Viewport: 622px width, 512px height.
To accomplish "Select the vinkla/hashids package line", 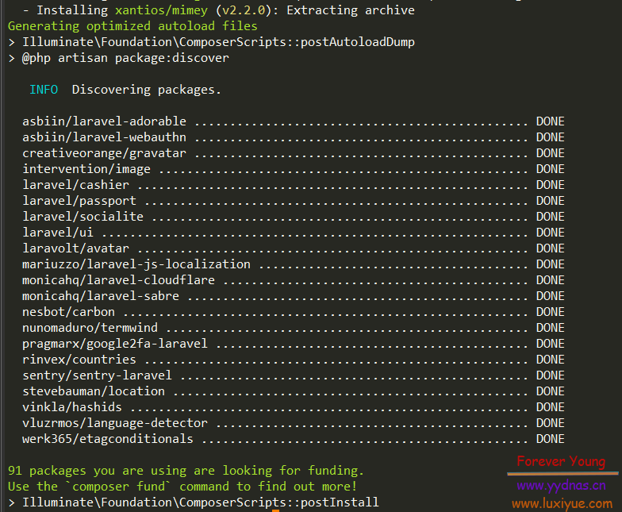I will [294, 407].
